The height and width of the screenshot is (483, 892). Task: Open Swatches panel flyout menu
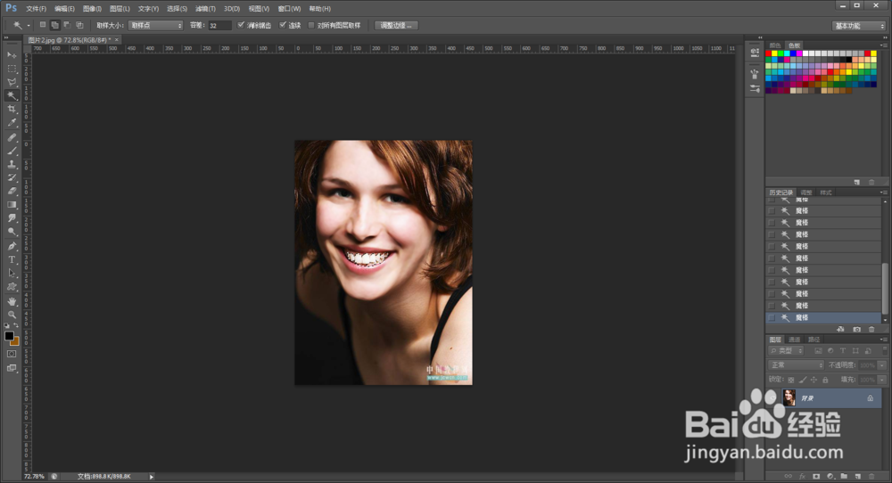883,45
